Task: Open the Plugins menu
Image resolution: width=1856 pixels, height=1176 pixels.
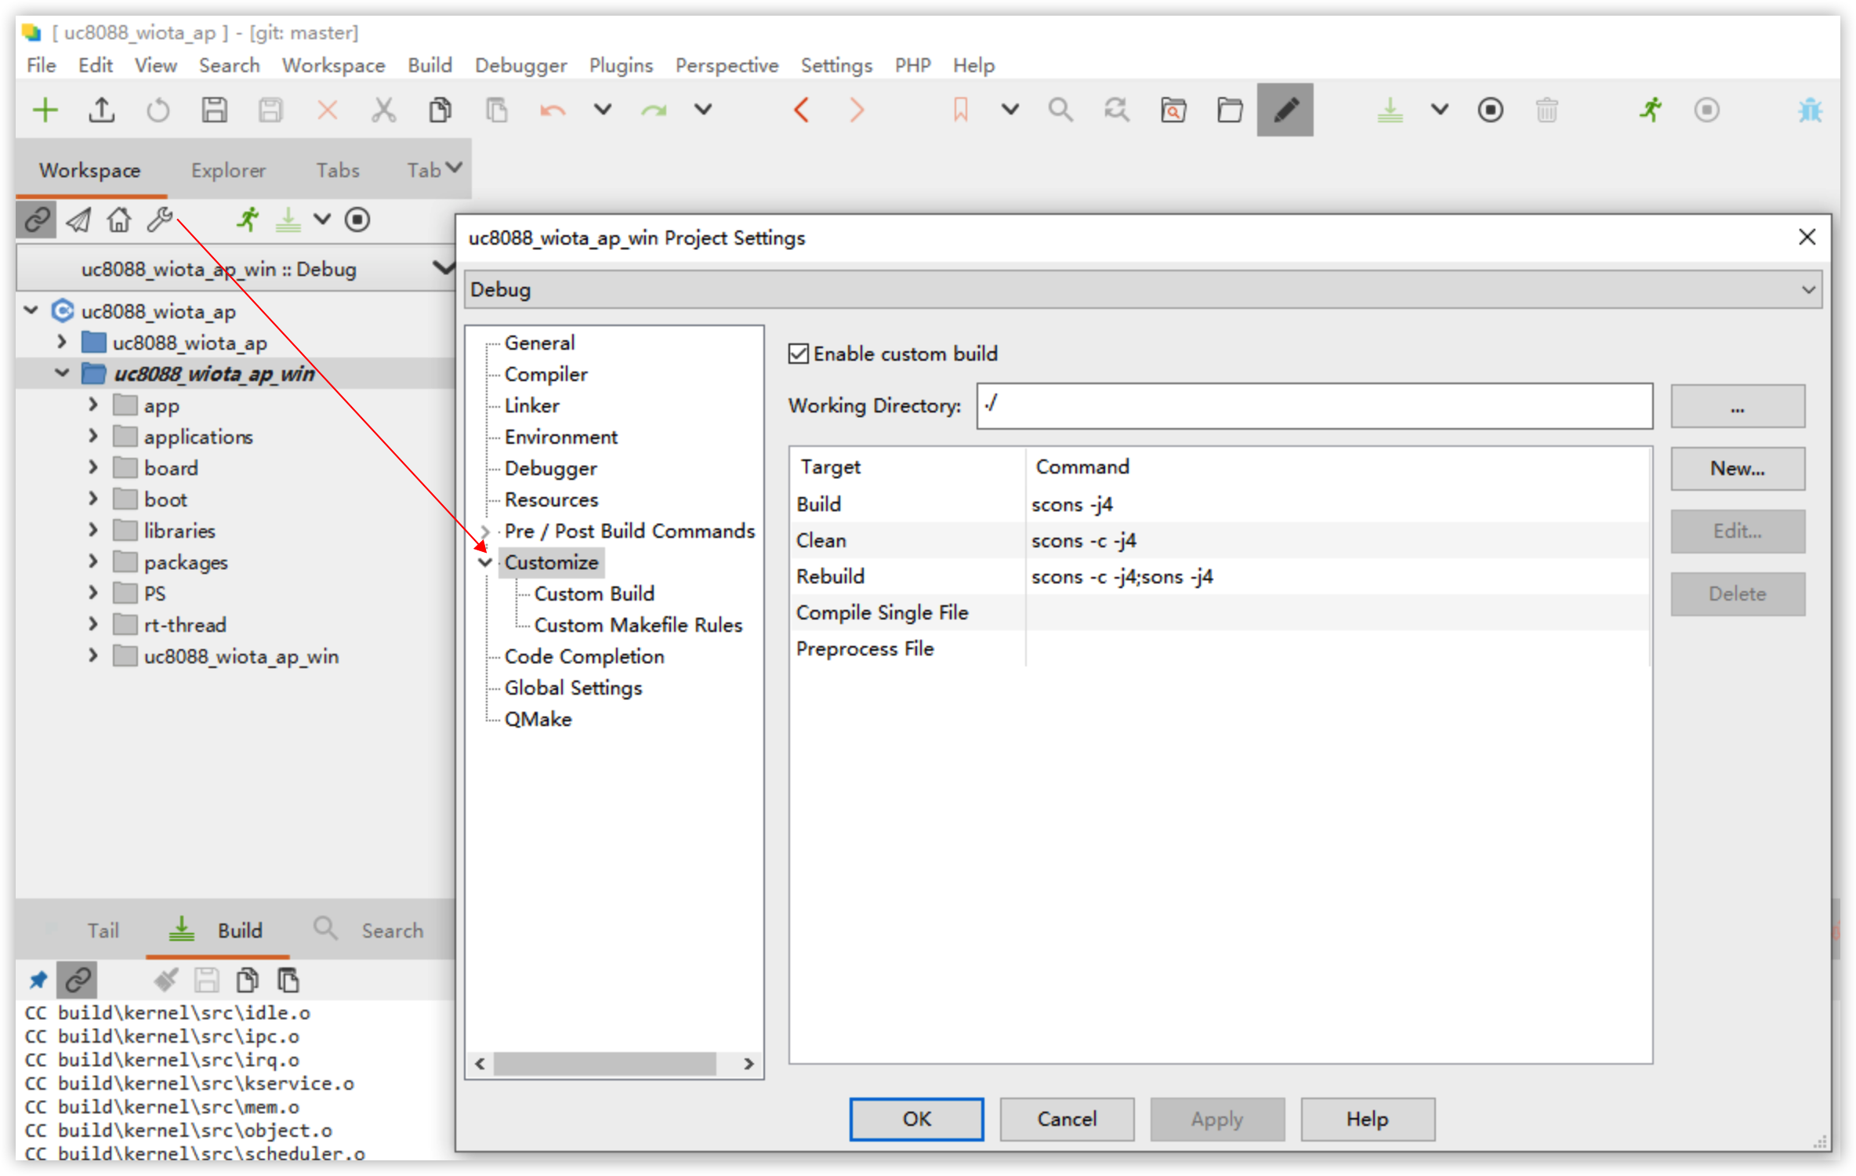Action: [621, 65]
